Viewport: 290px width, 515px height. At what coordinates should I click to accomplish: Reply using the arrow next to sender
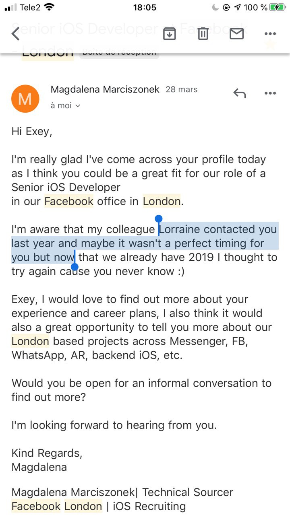[240, 94]
